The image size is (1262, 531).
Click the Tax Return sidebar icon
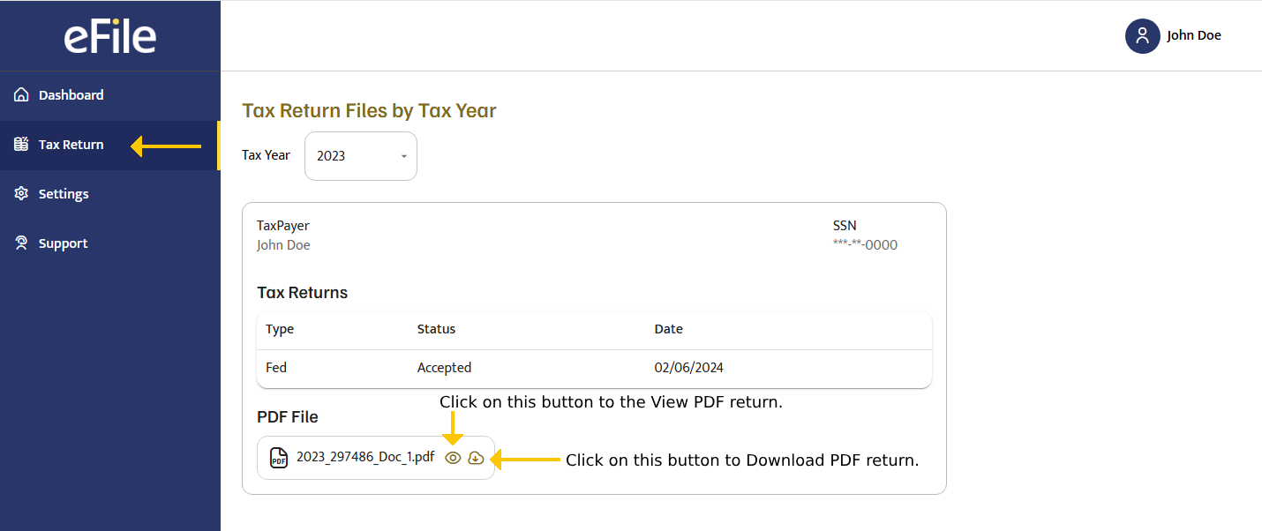22,145
